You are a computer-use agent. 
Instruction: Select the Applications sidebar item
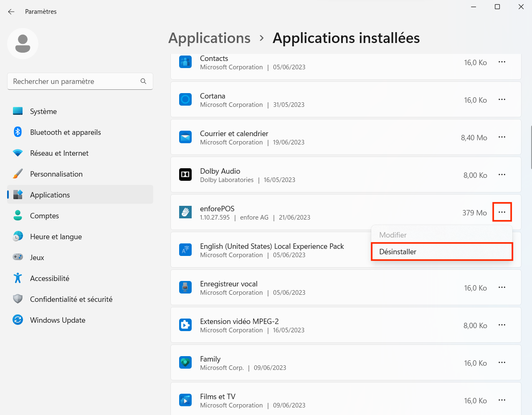[x=80, y=195]
